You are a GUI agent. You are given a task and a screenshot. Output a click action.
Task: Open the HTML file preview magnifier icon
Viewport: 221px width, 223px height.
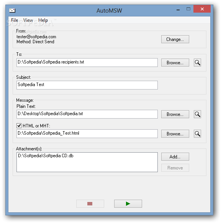pos(197,134)
